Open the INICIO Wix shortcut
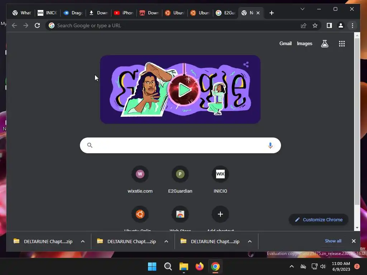Viewport: 367px width, 275px height. point(220,180)
